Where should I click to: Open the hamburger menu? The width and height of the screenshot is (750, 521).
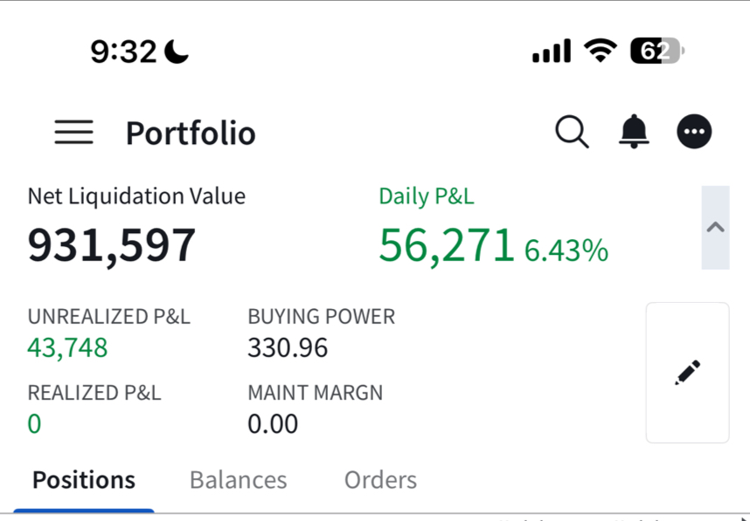(x=73, y=132)
